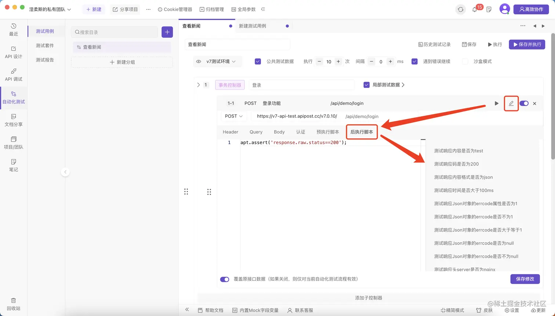The height and width of the screenshot is (316, 555).
Task: Expand 局部测试数据 with its arrow
Action: point(403,85)
